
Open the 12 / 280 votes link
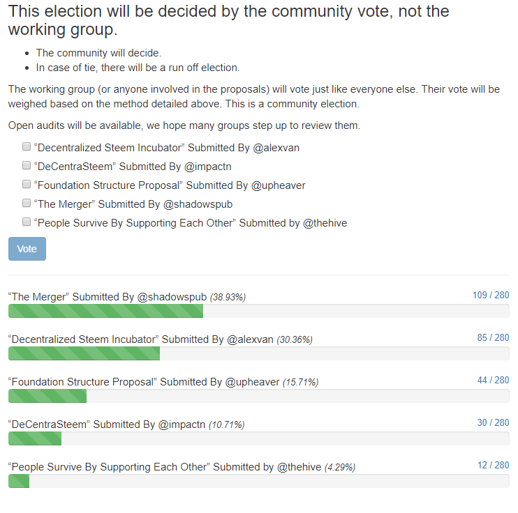[x=493, y=466]
